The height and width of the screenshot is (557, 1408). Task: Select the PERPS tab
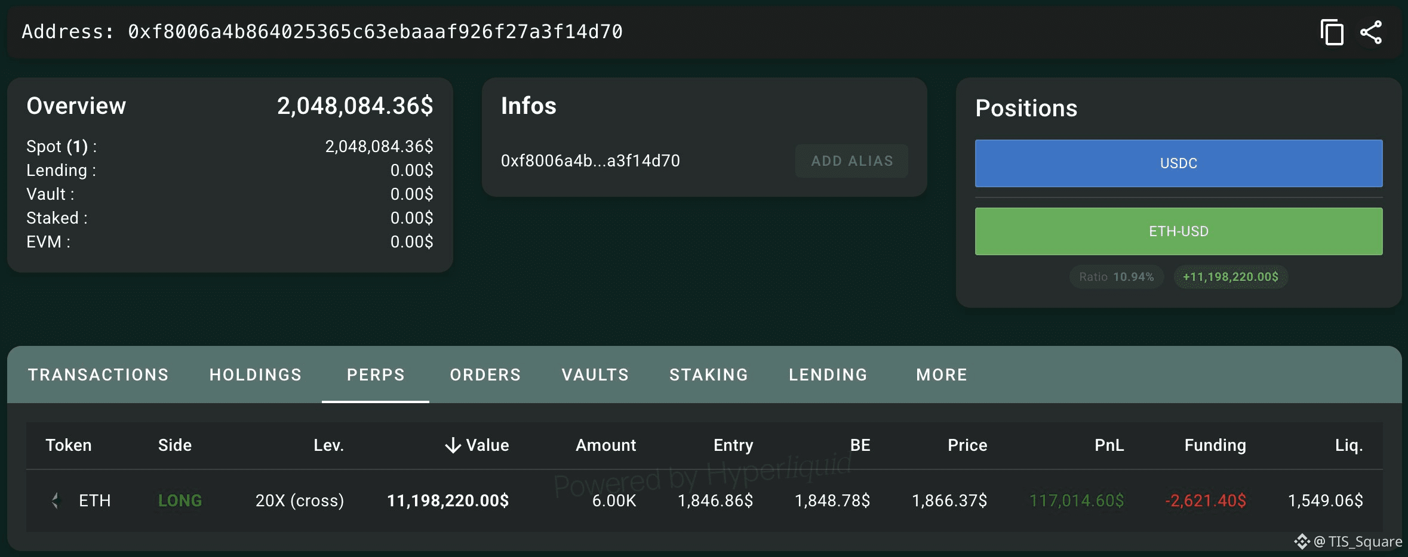[x=376, y=375]
